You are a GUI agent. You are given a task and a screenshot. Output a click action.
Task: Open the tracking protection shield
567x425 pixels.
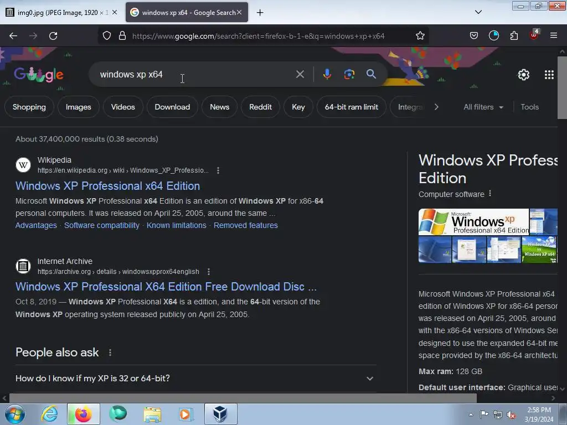(107, 36)
